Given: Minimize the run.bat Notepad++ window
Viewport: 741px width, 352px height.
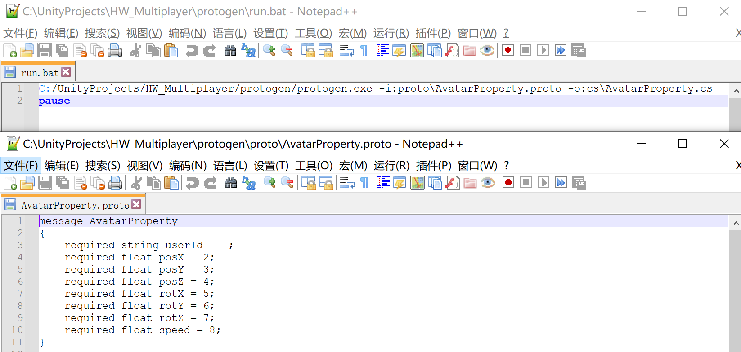Looking at the screenshot, I should [x=642, y=11].
